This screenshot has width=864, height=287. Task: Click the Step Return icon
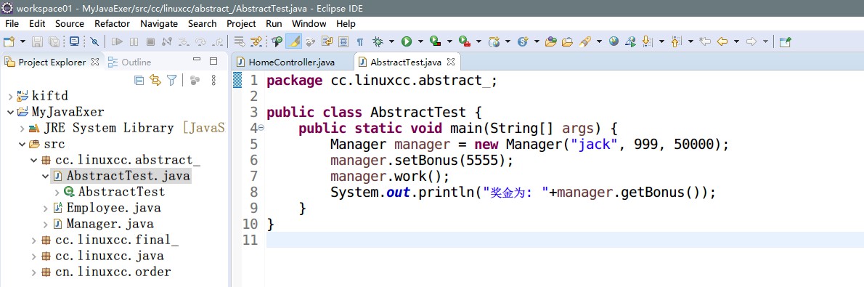[x=219, y=41]
